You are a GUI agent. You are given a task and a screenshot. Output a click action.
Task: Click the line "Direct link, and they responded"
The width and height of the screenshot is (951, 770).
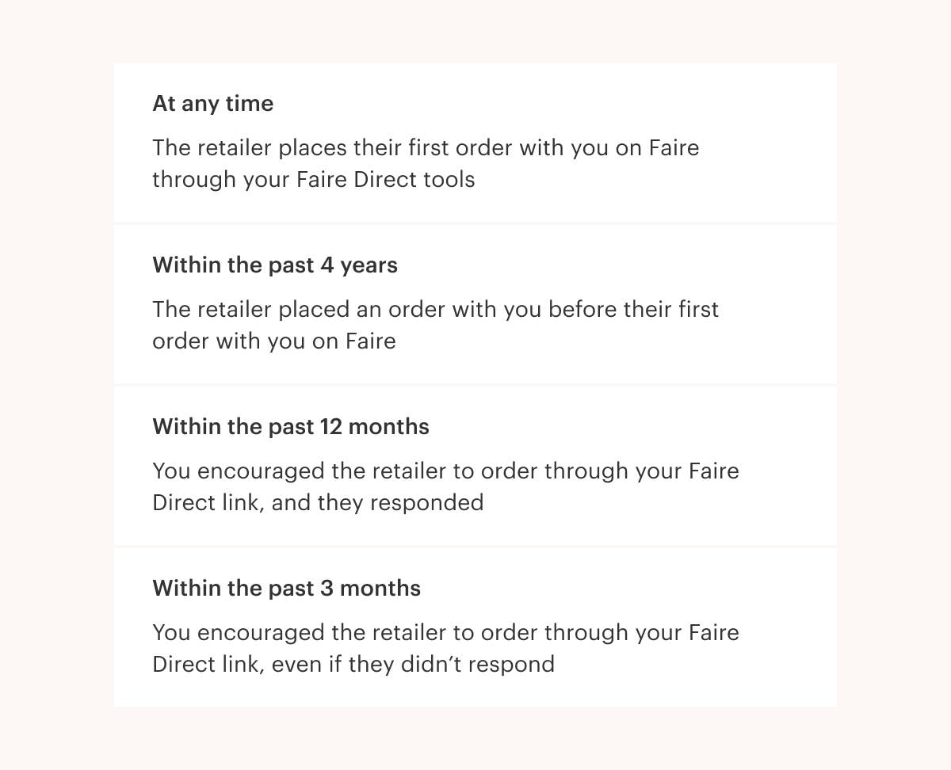[317, 503]
